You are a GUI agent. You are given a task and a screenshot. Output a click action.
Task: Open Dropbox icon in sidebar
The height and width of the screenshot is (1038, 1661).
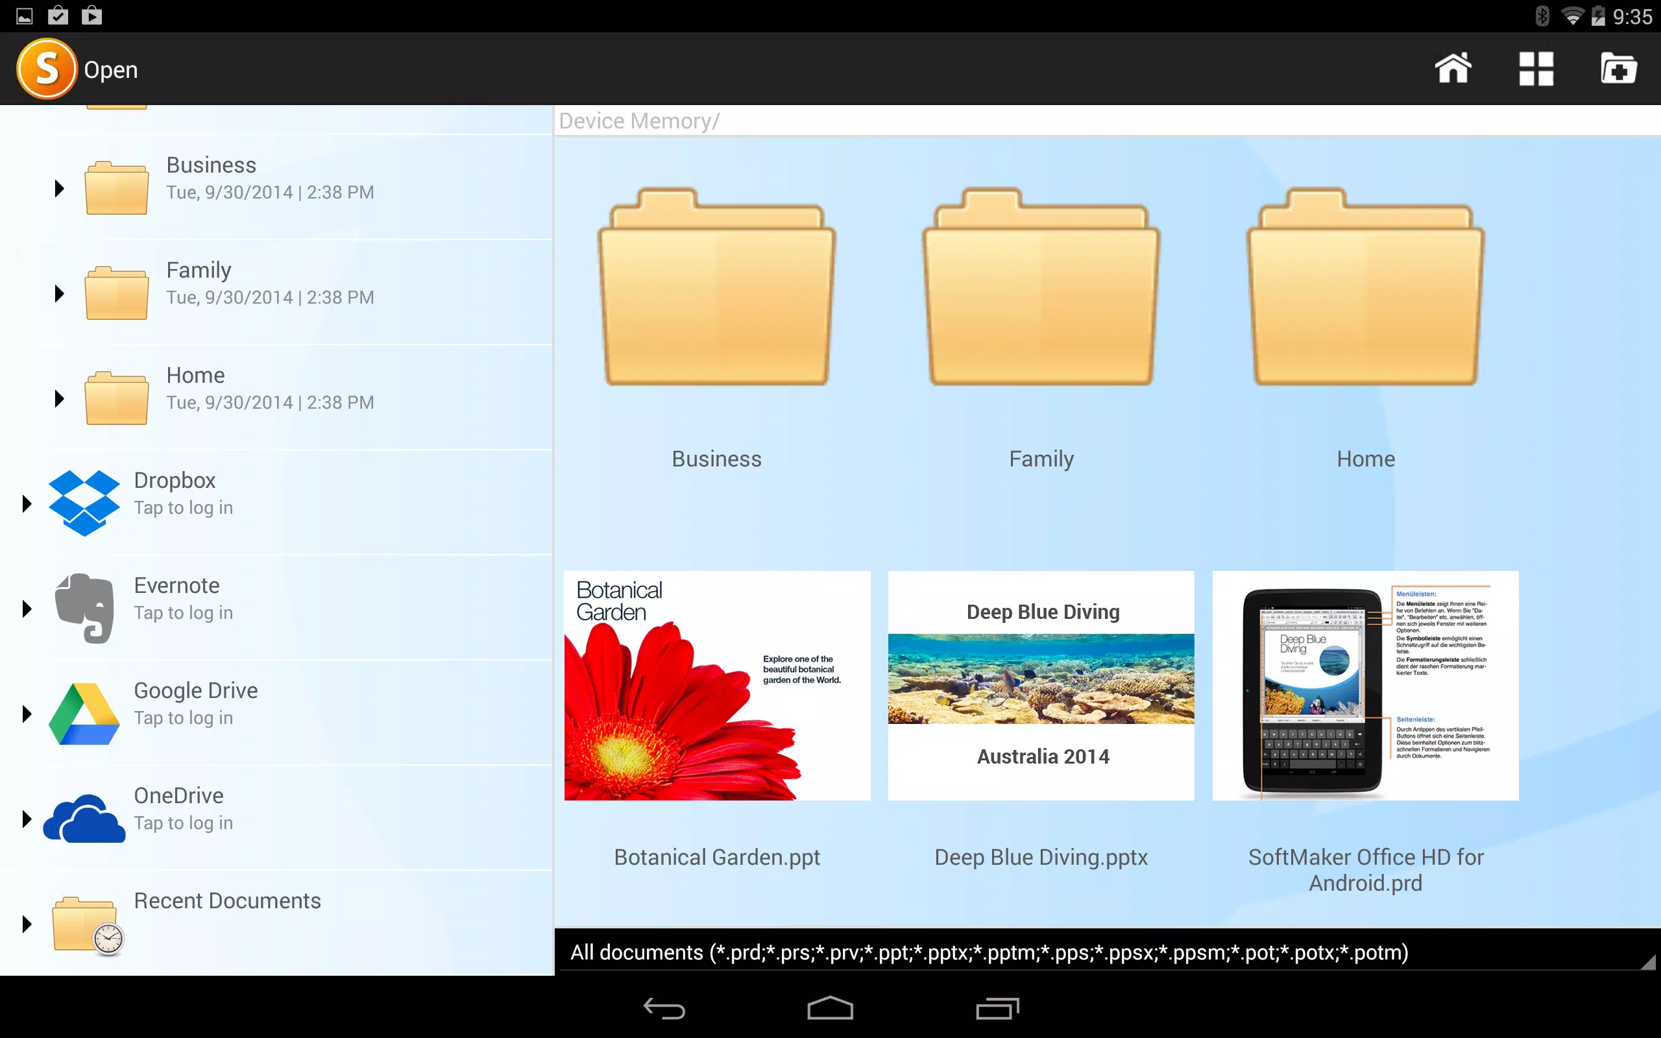coord(84,503)
